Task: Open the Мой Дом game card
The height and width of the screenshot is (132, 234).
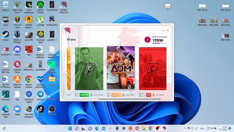Action: (121, 67)
